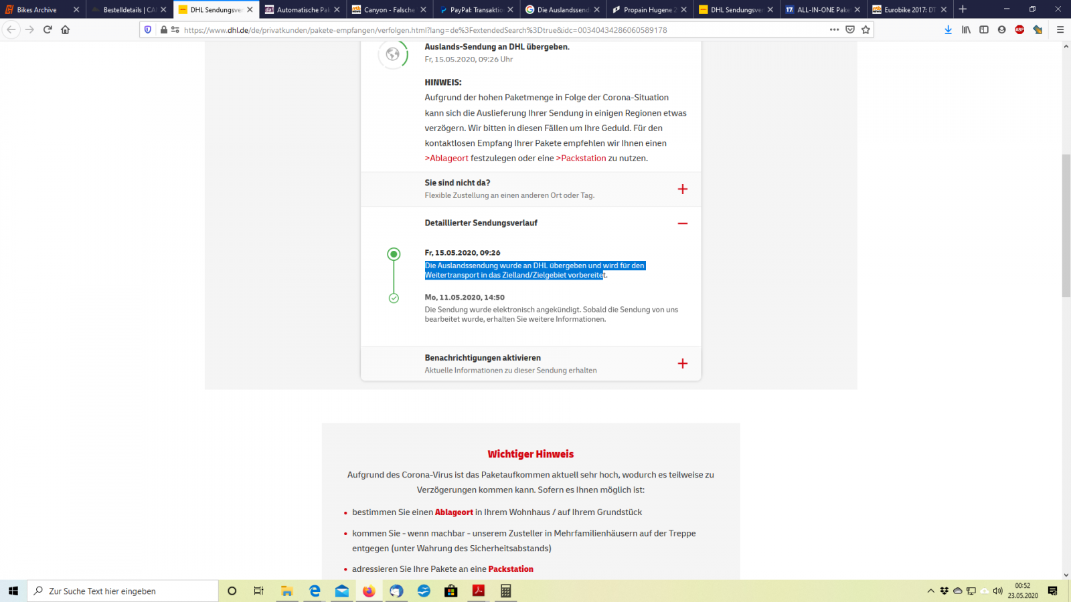1071x602 pixels.
Task: Follow the bold Packstation link
Action: (x=511, y=569)
